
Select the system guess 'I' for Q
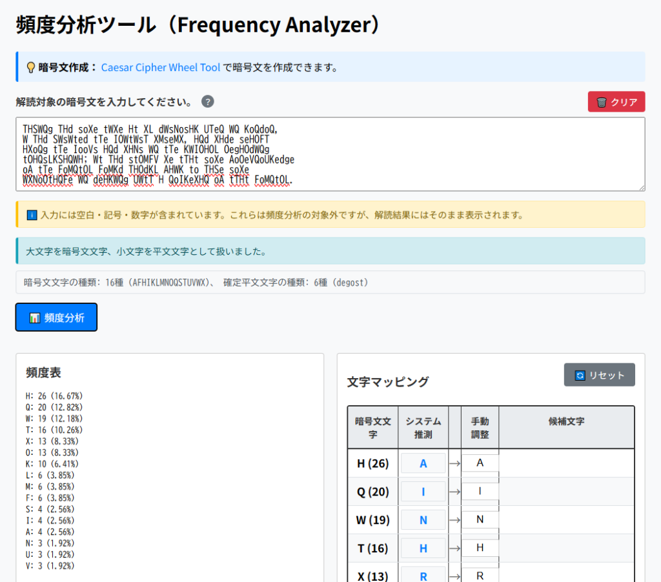coord(423,492)
